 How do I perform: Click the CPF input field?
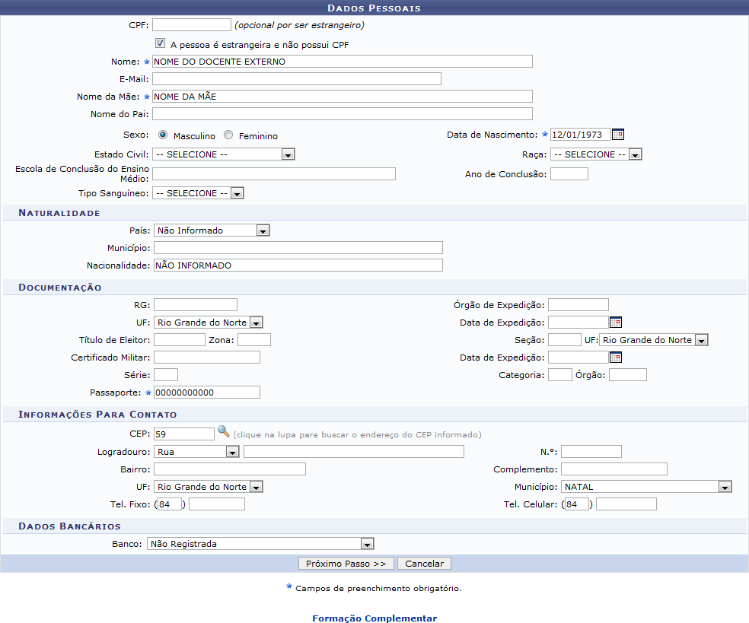coord(191,25)
